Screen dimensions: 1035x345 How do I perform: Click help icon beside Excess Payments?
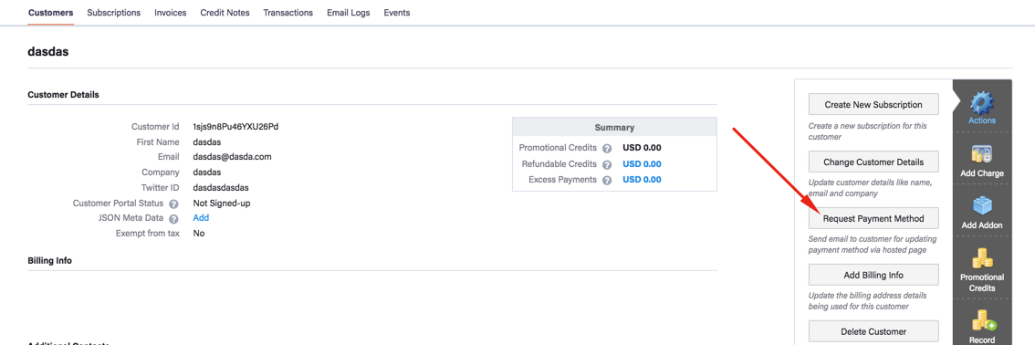coord(607,180)
